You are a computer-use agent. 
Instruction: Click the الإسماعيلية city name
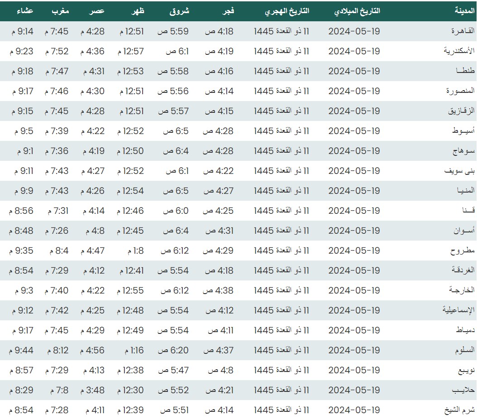pos(458,310)
